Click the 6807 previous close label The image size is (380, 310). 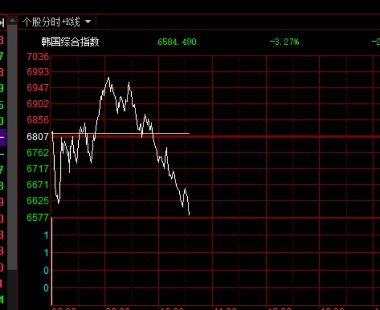click(x=38, y=137)
